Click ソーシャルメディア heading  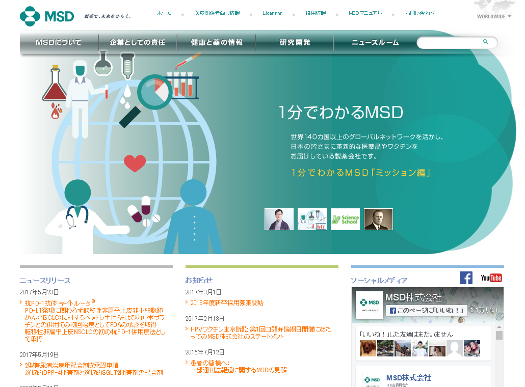coord(379,280)
